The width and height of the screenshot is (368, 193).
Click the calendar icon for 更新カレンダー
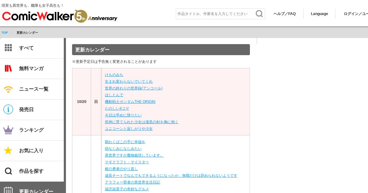tap(8, 190)
